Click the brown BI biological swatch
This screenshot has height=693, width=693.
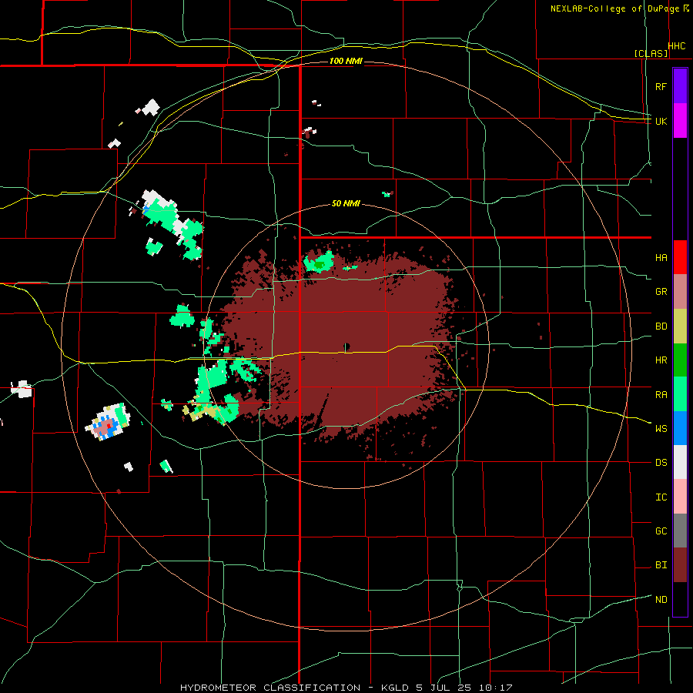click(680, 565)
